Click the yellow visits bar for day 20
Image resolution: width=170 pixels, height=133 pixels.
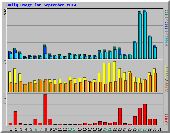click(x=104, y=73)
